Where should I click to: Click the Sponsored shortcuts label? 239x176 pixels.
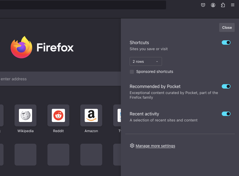tap(155, 72)
